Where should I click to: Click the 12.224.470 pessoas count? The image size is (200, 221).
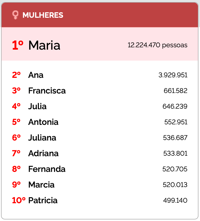157,45
